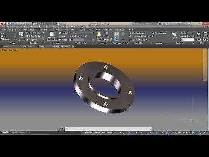Image resolution: width=209 pixels, height=157 pixels.
Task: Adjust the visual style opacity slider
Action: (78, 40)
